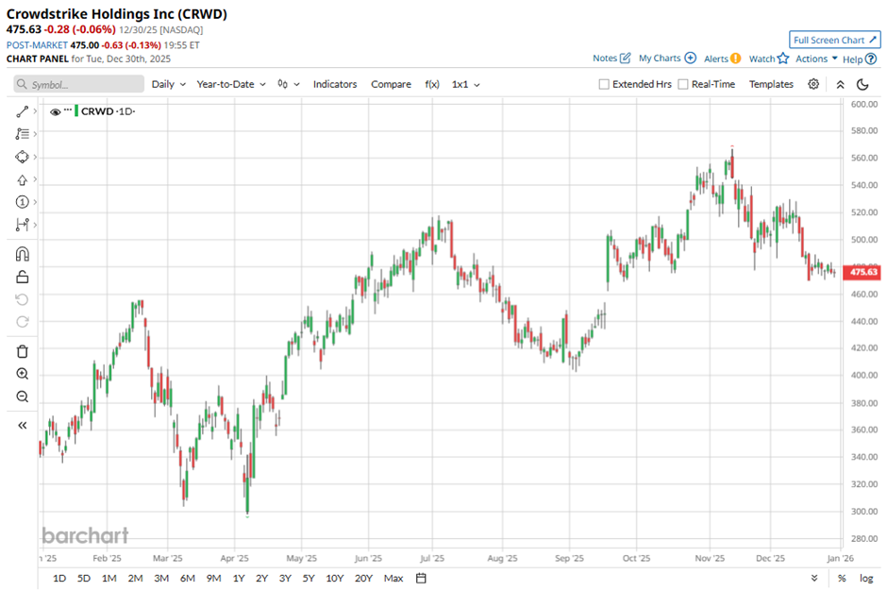Screen dimensions: 887x591
Task: Expand the shapes tool submenu arrow
Action: [35, 157]
